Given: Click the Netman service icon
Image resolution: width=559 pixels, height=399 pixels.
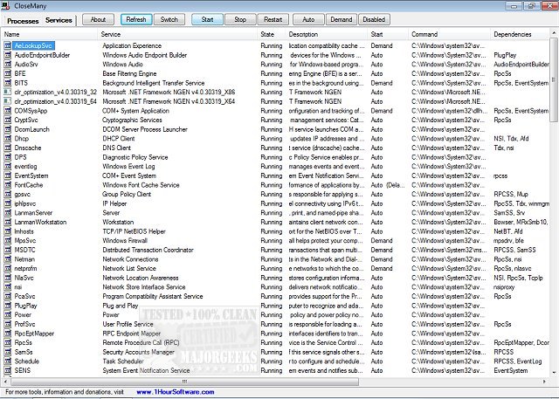Looking at the screenshot, I should click(8, 259).
